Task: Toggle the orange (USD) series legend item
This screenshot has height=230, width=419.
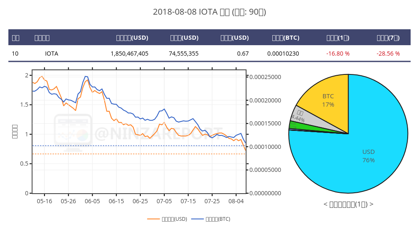Action: 167,219
